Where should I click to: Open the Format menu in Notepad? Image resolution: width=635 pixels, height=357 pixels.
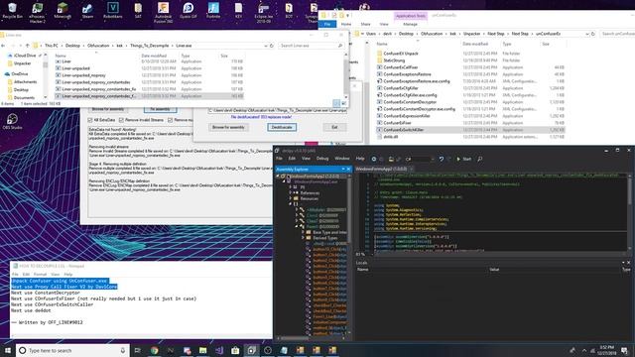[40, 275]
